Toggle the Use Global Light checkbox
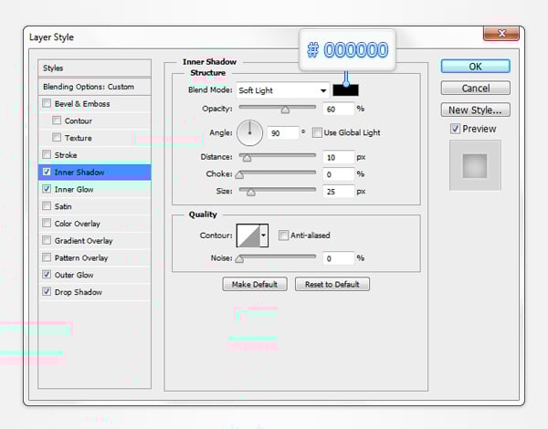The height and width of the screenshot is (429, 548). 317,132
